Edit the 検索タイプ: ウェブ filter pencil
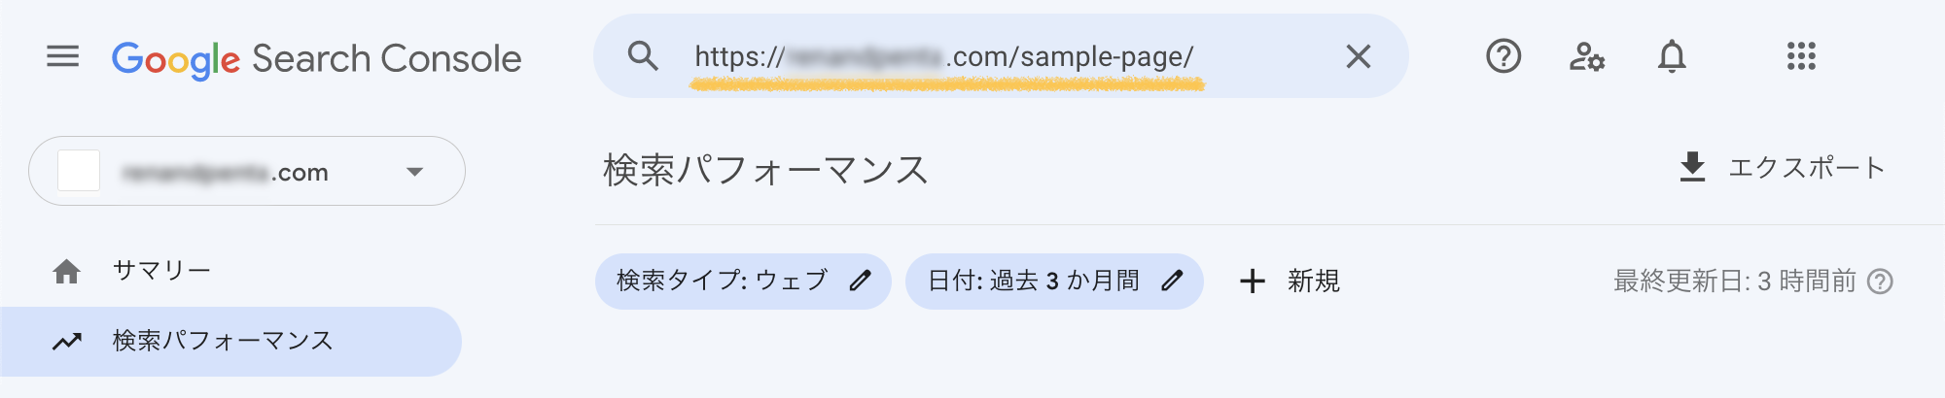 (x=860, y=282)
